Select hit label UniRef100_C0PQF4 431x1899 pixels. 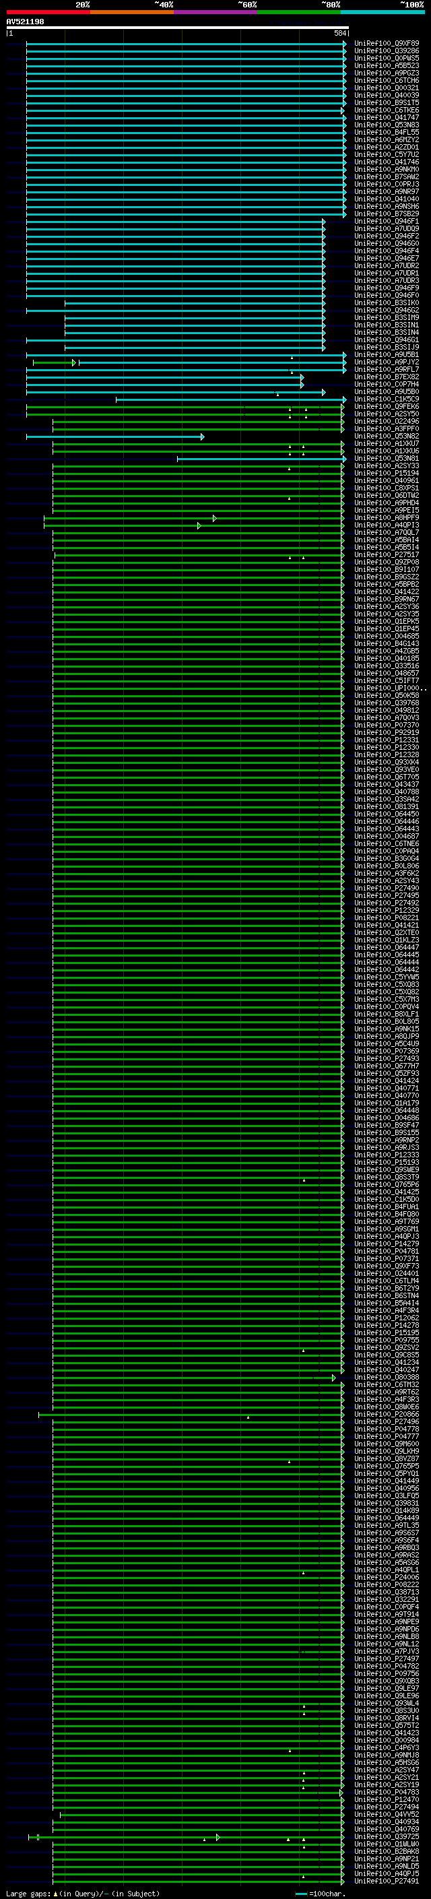386,1607
